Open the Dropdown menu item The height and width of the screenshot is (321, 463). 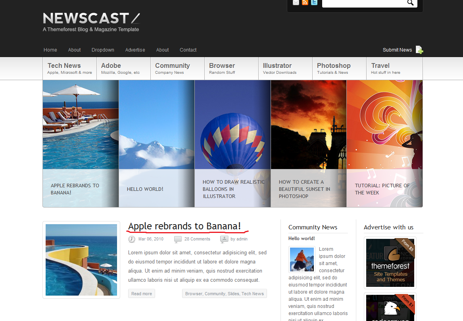[x=103, y=50]
